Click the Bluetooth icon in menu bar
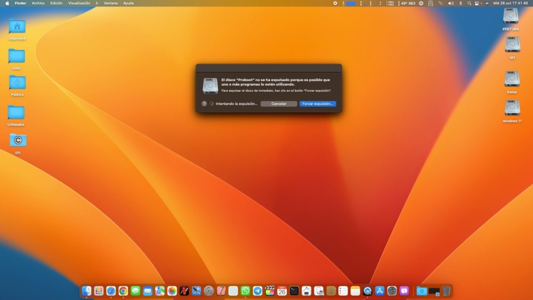This screenshot has width=533, height=300. coord(461,3)
